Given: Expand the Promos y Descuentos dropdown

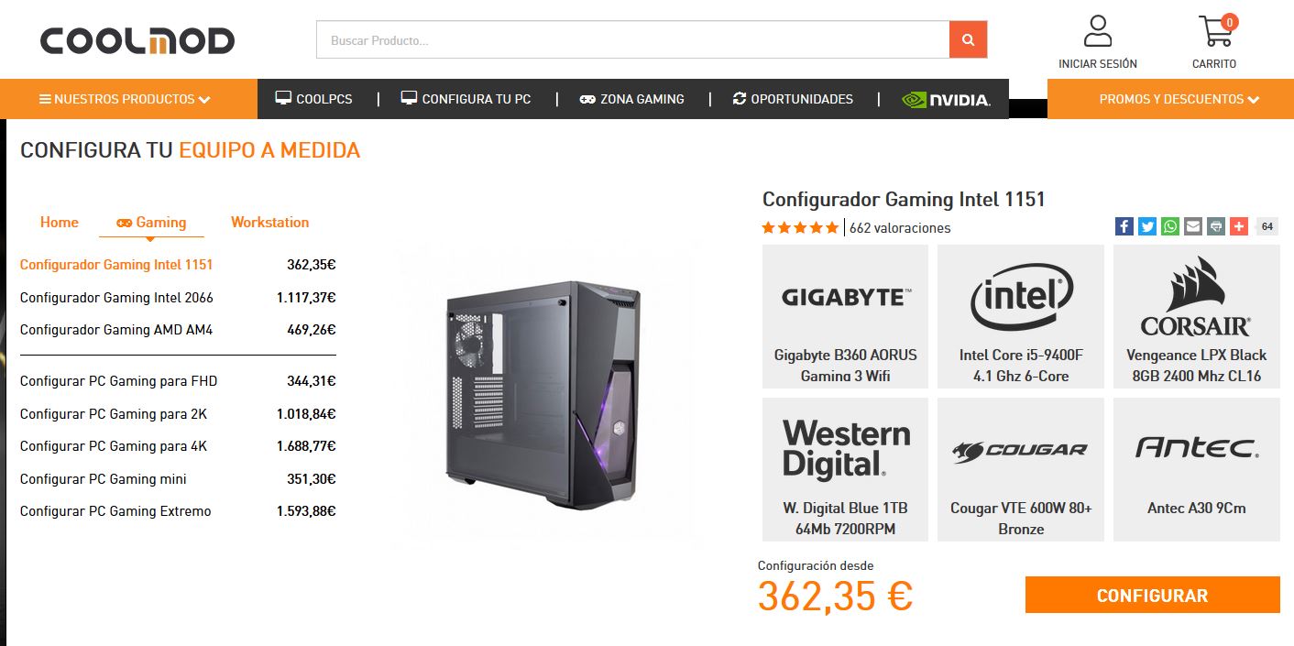Looking at the screenshot, I should [x=1170, y=99].
